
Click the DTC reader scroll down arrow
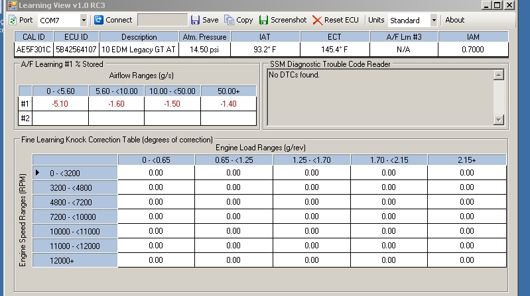pos(499,119)
